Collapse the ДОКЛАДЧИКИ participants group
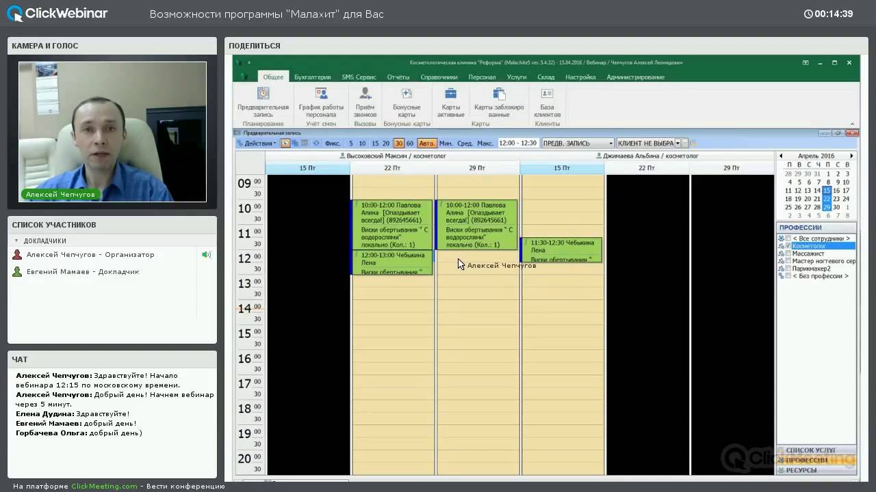This screenshot has width=876, height=492. pyautogui.click(x=16, y=241)
